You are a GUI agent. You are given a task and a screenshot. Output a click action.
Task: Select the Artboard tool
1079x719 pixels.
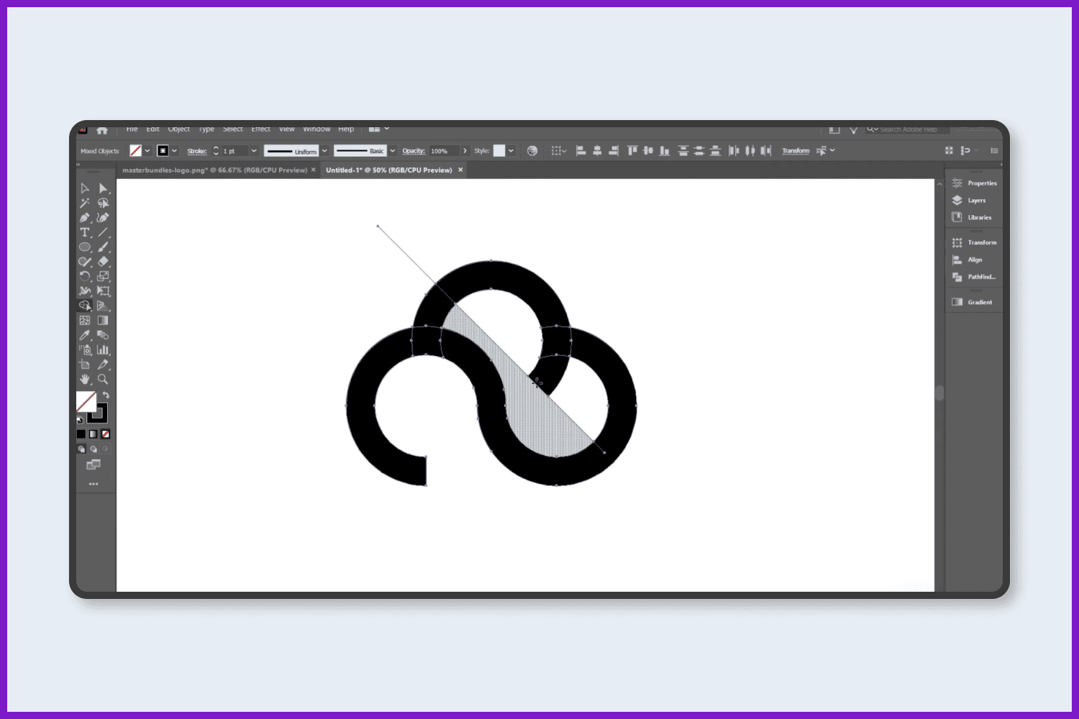point(85,365)
